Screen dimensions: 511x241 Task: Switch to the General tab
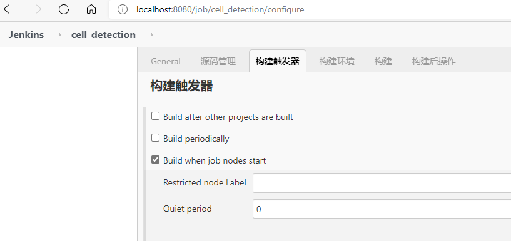[166, 61]
